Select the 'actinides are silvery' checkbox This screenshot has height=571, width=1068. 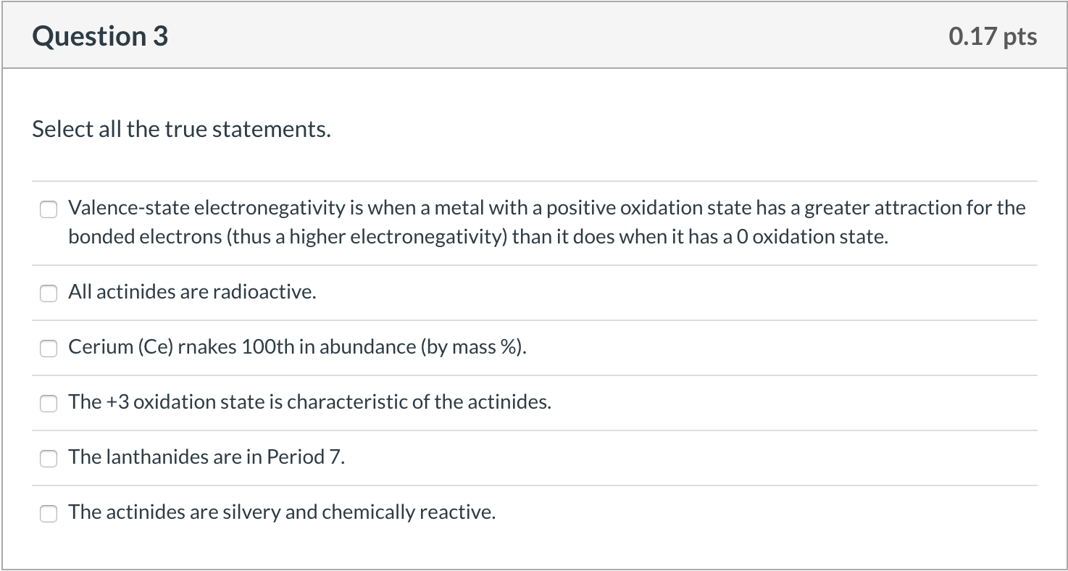[49, 513]
